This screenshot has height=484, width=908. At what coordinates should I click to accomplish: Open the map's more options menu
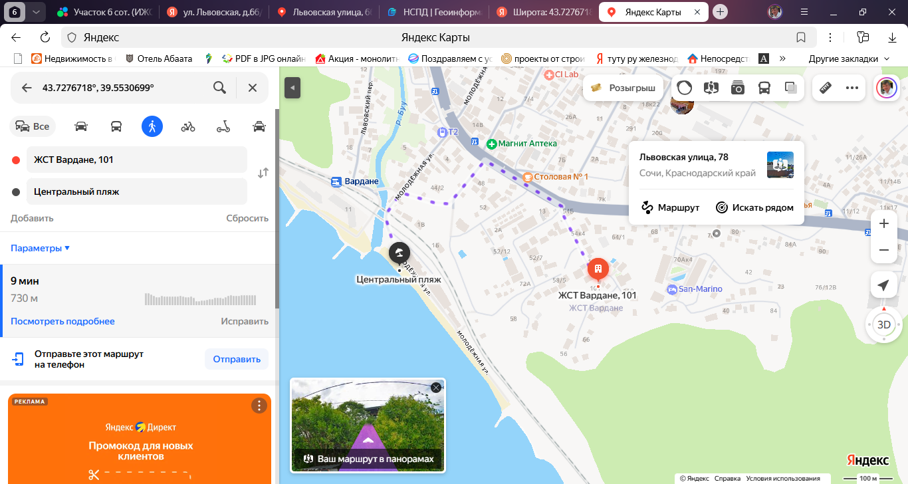coord(852,88)
